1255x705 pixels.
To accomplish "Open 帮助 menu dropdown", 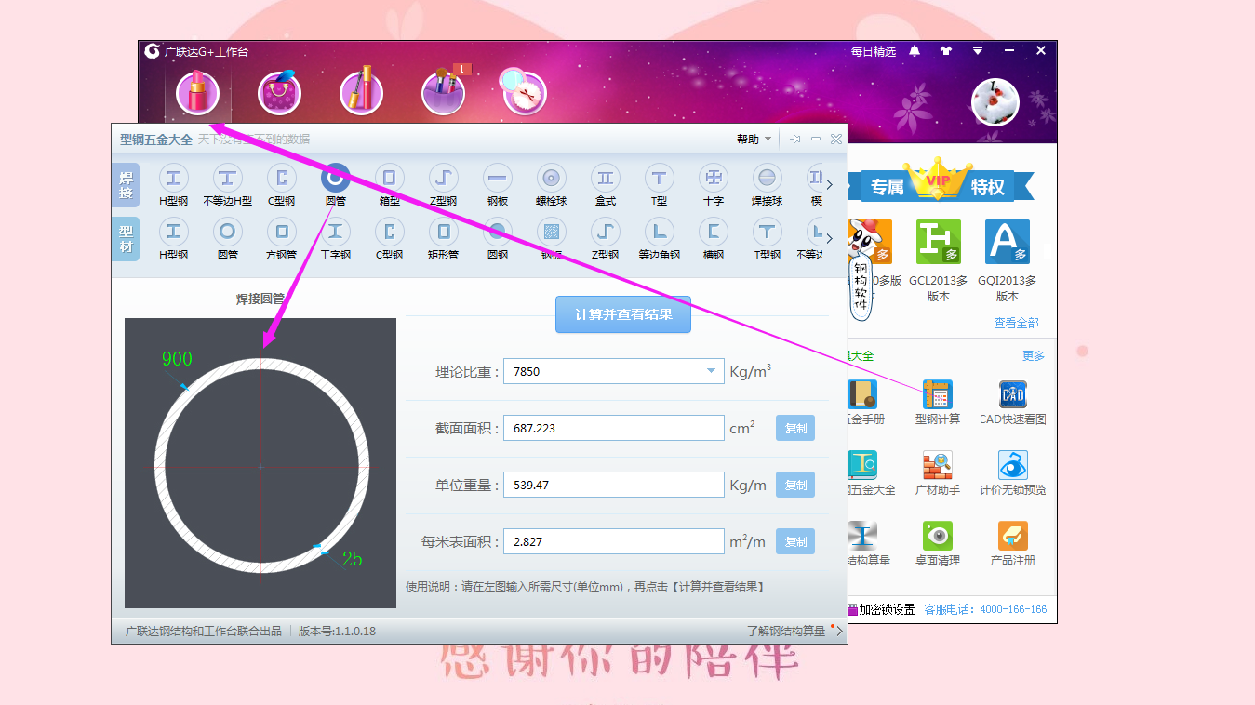I will point(754,140).
